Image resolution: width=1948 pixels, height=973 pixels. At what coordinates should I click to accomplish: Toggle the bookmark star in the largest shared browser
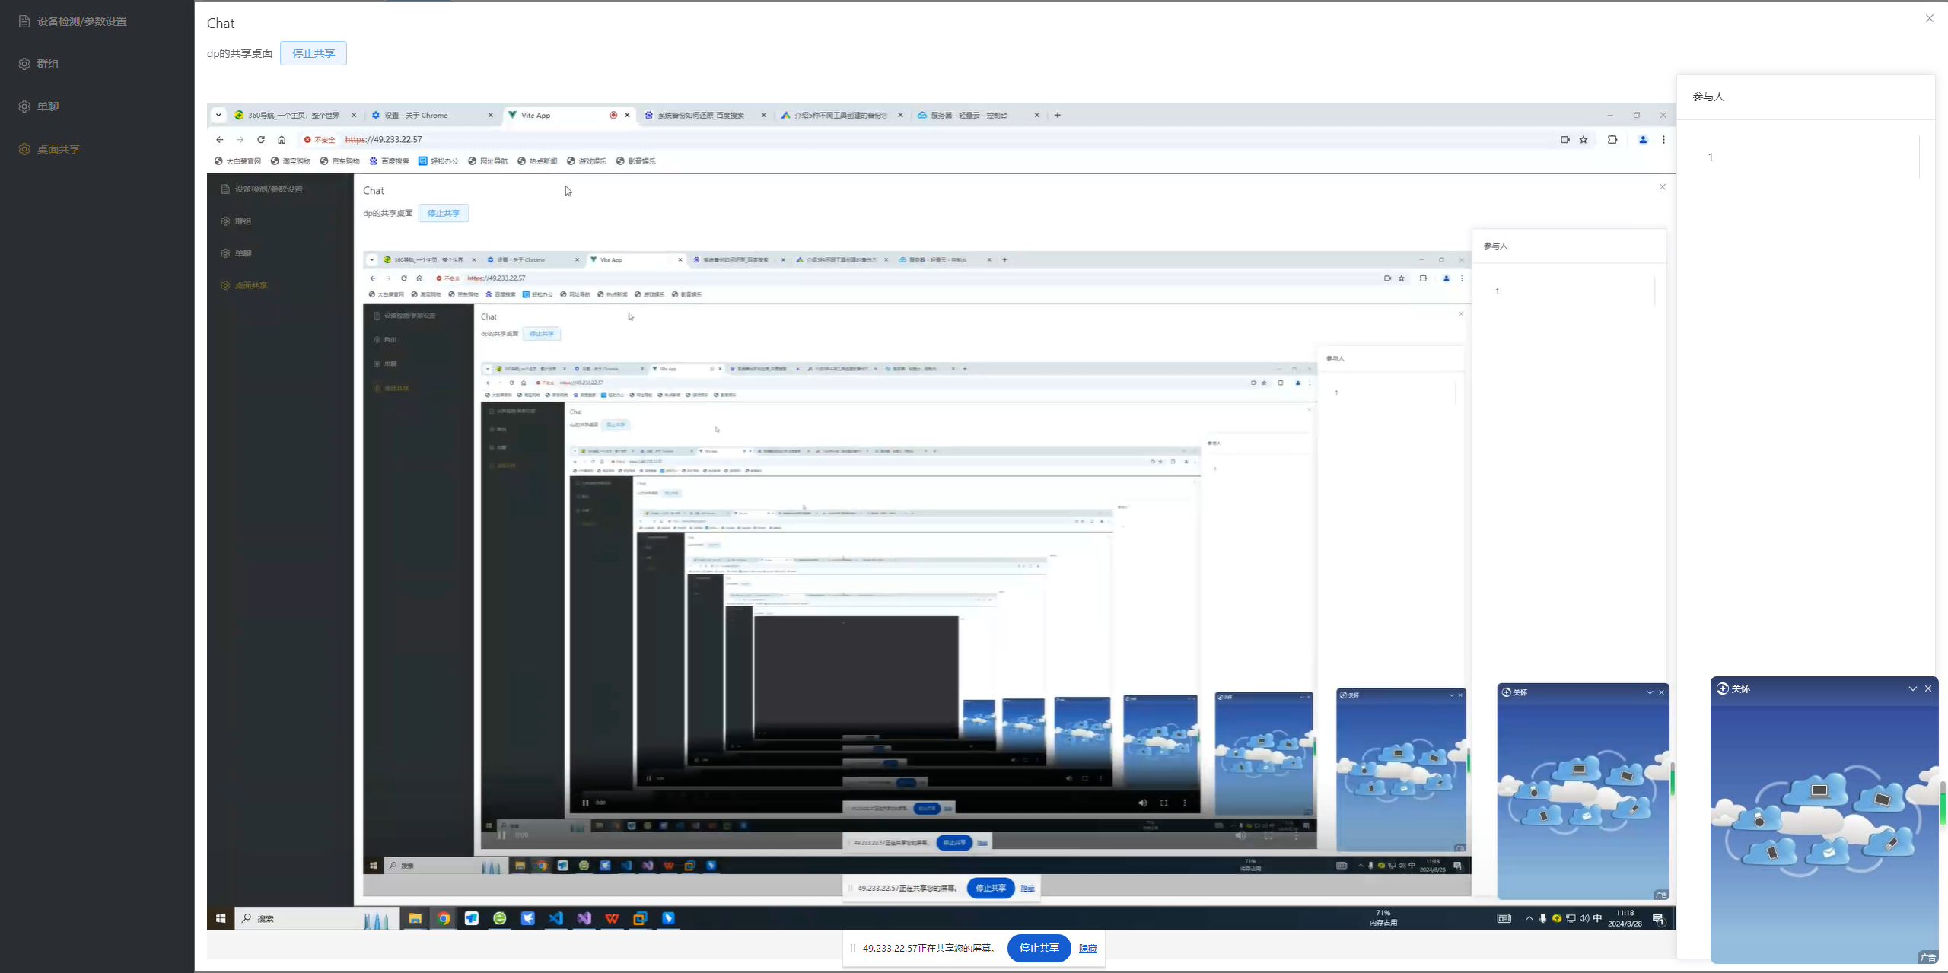click(1584, 139)
